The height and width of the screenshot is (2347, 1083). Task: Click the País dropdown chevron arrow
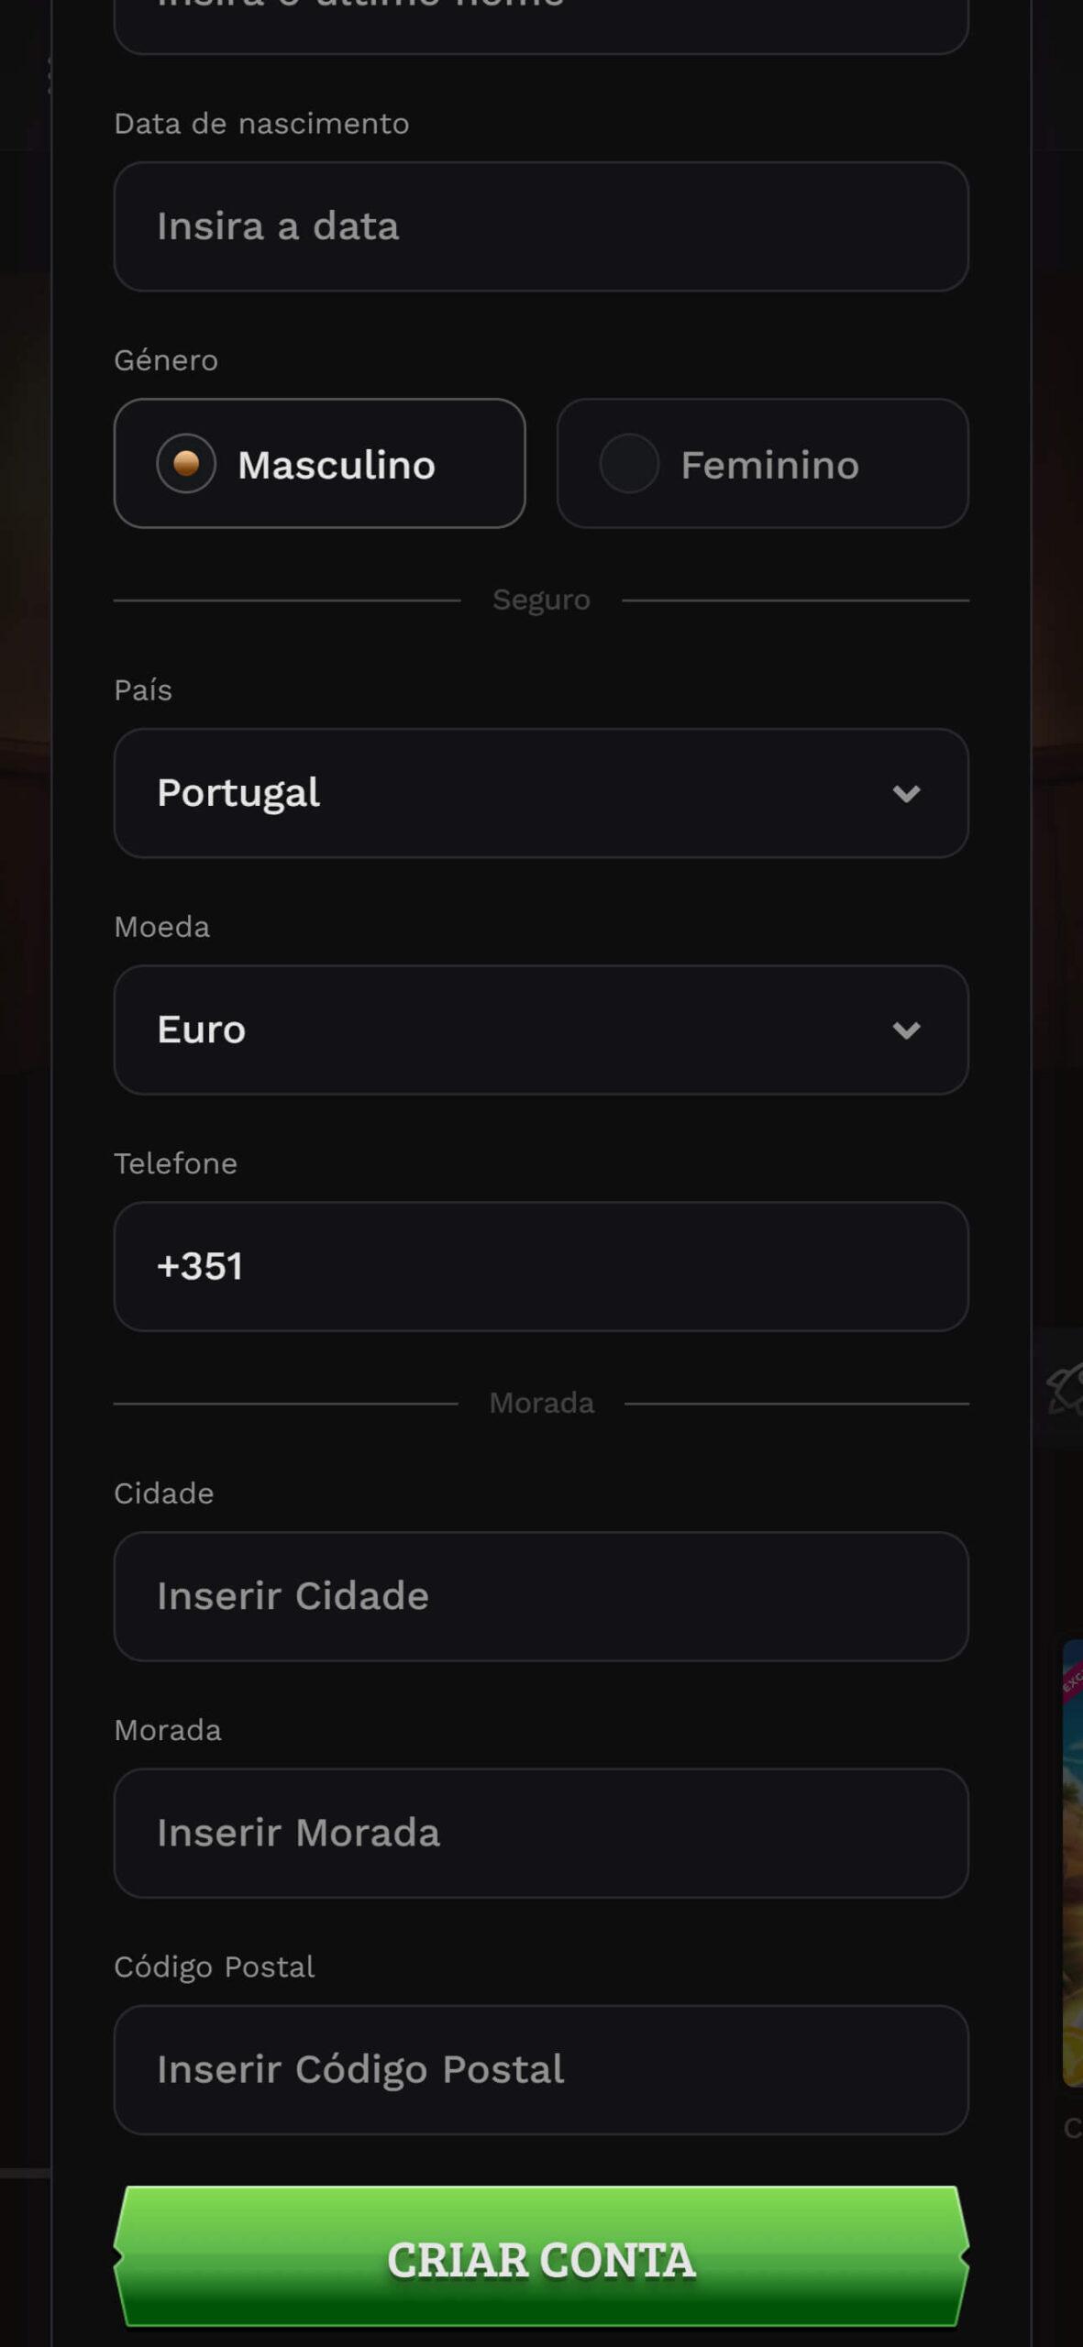906,794
